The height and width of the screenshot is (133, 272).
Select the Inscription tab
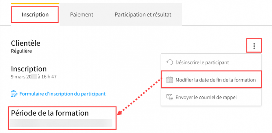(x=35, y=14)
